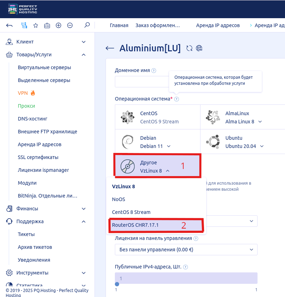Open BitNinja. Отдельные ли… in sidebar
The height and width of the screenshot is (297, 285).
coord(47,196)
